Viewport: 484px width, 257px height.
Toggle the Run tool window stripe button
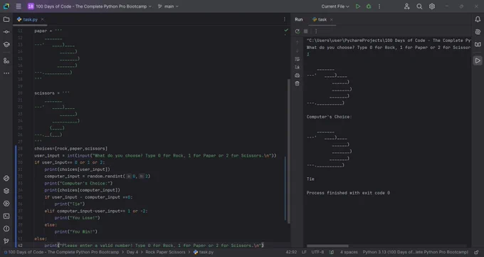pyautogui.click(x=478, y=61)
